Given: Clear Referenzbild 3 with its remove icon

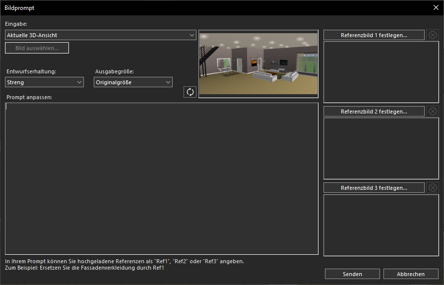Looking at the screenshot, I should tap(433, 188).
